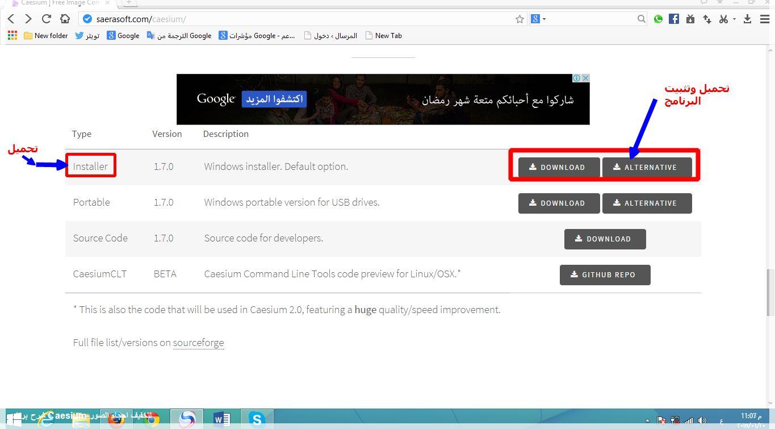Image resolution: width=775 pixels, height=429 pixels.
Task: Close the ad with the X icon
Action: pyautogui.click(x=585, y=78)
